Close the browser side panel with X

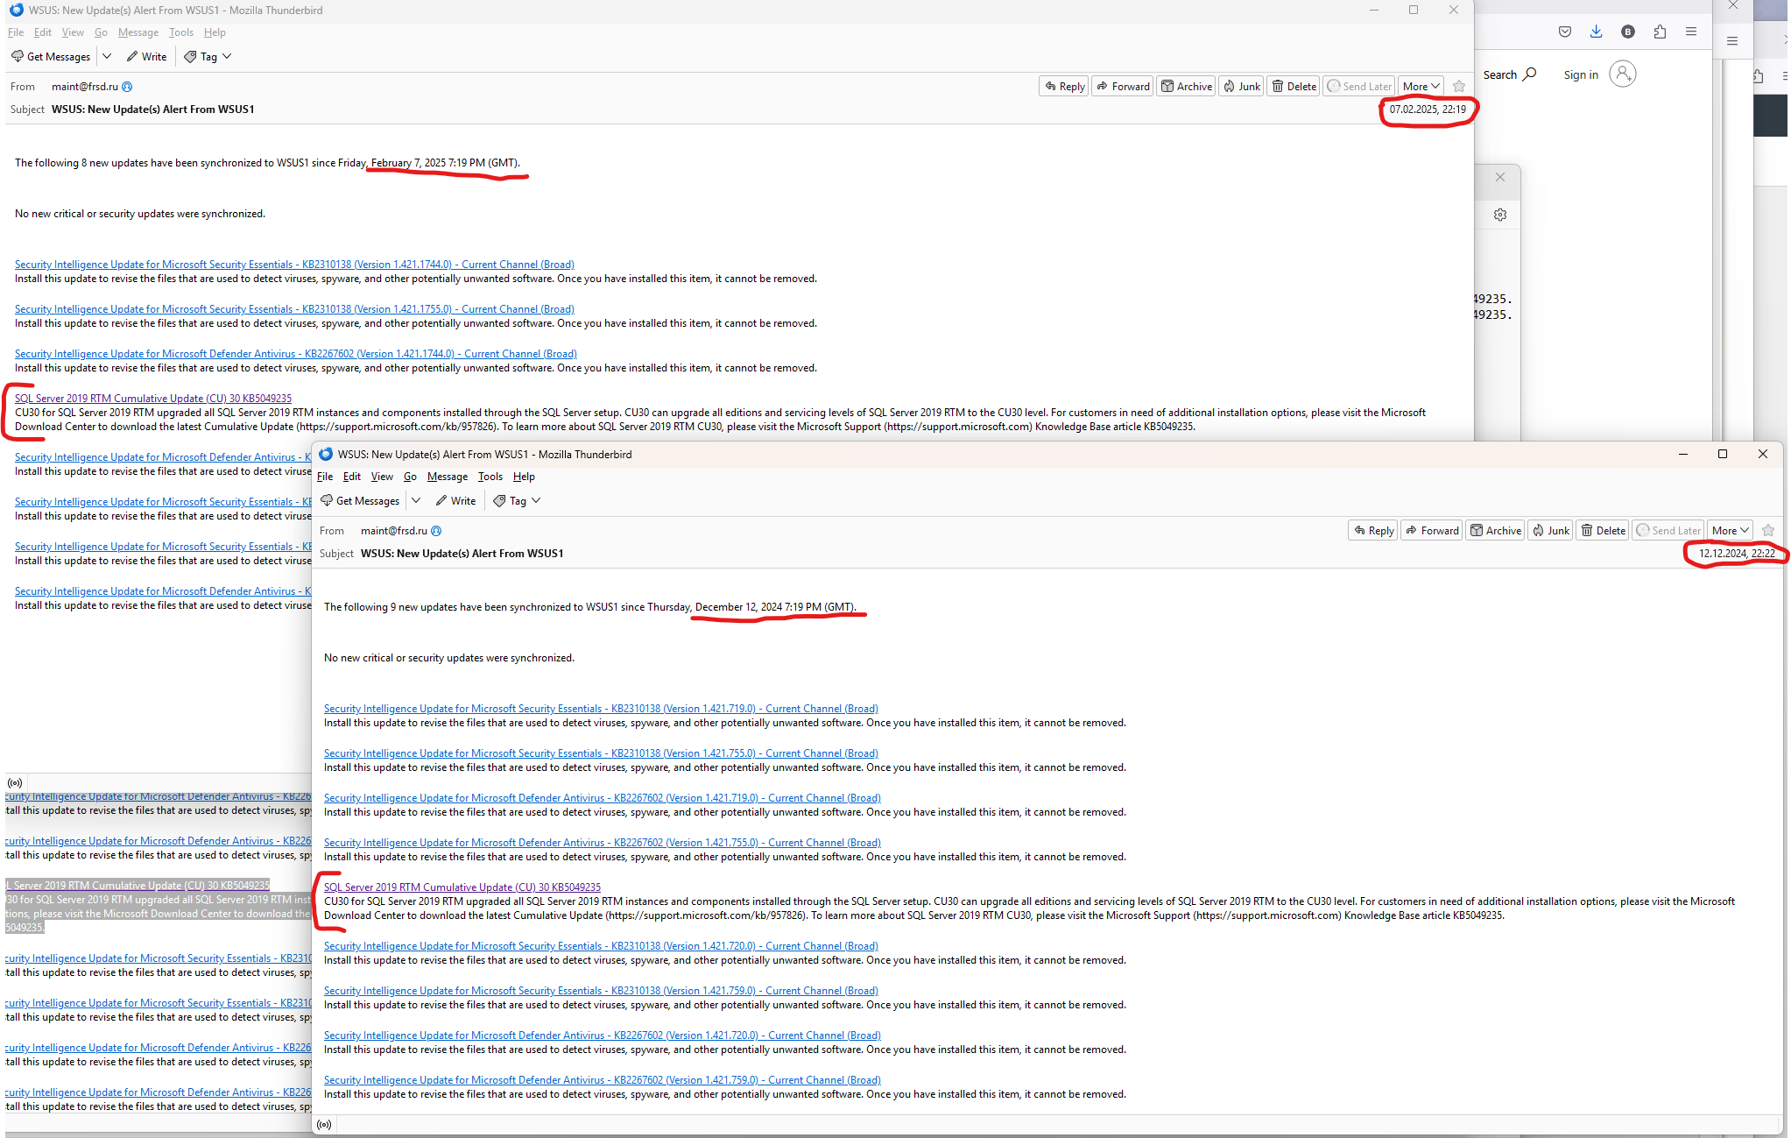pos(1500,177)
